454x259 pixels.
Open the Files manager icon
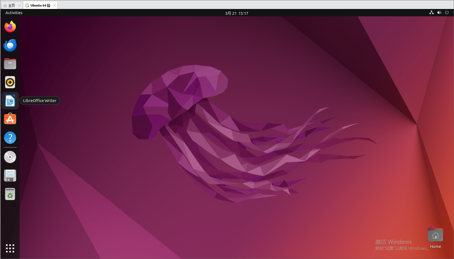pos(10,64)
